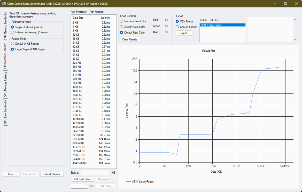Open the GPU Memory Latency tab
Screen dimensions: 302x192
tap(5, 85)
